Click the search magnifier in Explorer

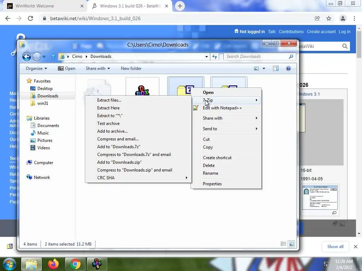click(x=291, y=56)
